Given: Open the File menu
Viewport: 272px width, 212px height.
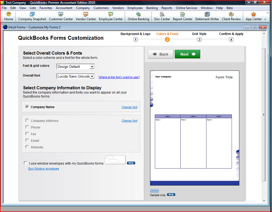Looking at the screenshot, I should coord(4,8).
